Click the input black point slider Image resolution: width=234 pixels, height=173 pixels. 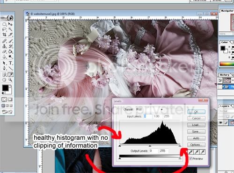120,146
